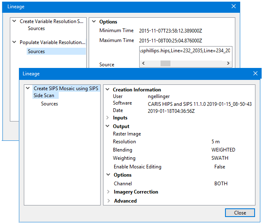Collapse the Channel Options section in front dialog
This screenshot has height=224, width=262.
108,175
